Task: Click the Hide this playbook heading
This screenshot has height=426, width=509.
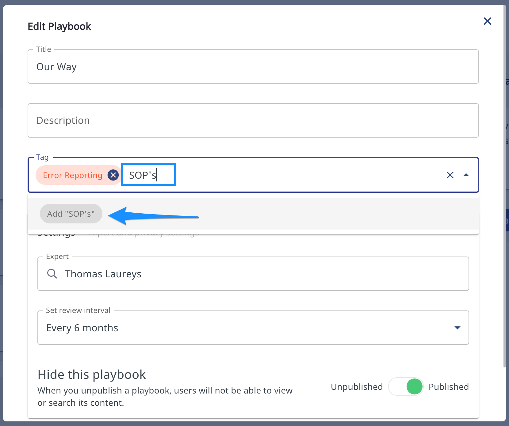Action: click(x=92, y=375)
